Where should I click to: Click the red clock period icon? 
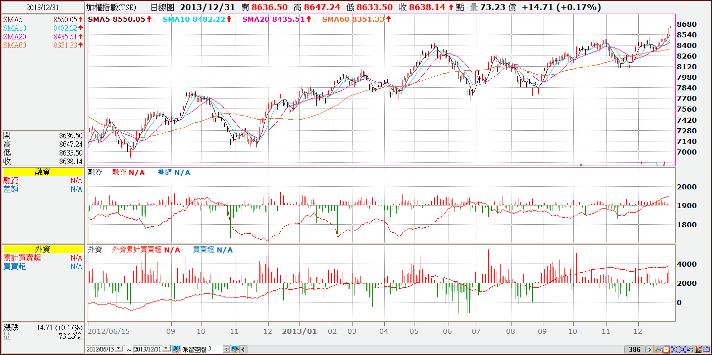[666, 349]
